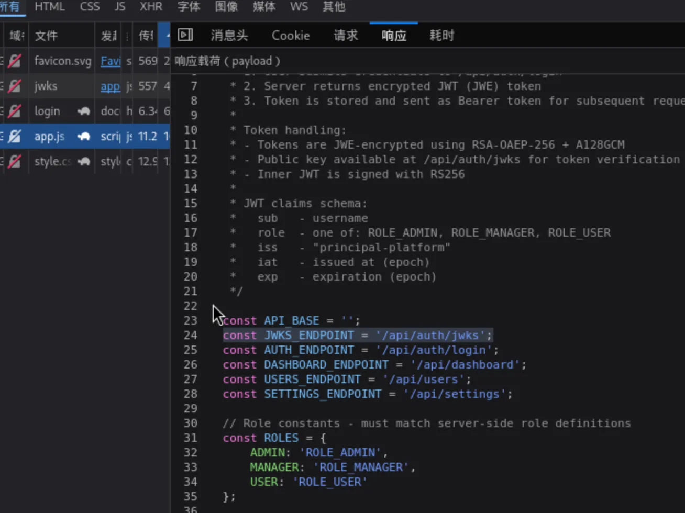This screenshot has height=513, width=685.
Task: Click the sorted column header with arrow
Action: (x=164, y=35)
